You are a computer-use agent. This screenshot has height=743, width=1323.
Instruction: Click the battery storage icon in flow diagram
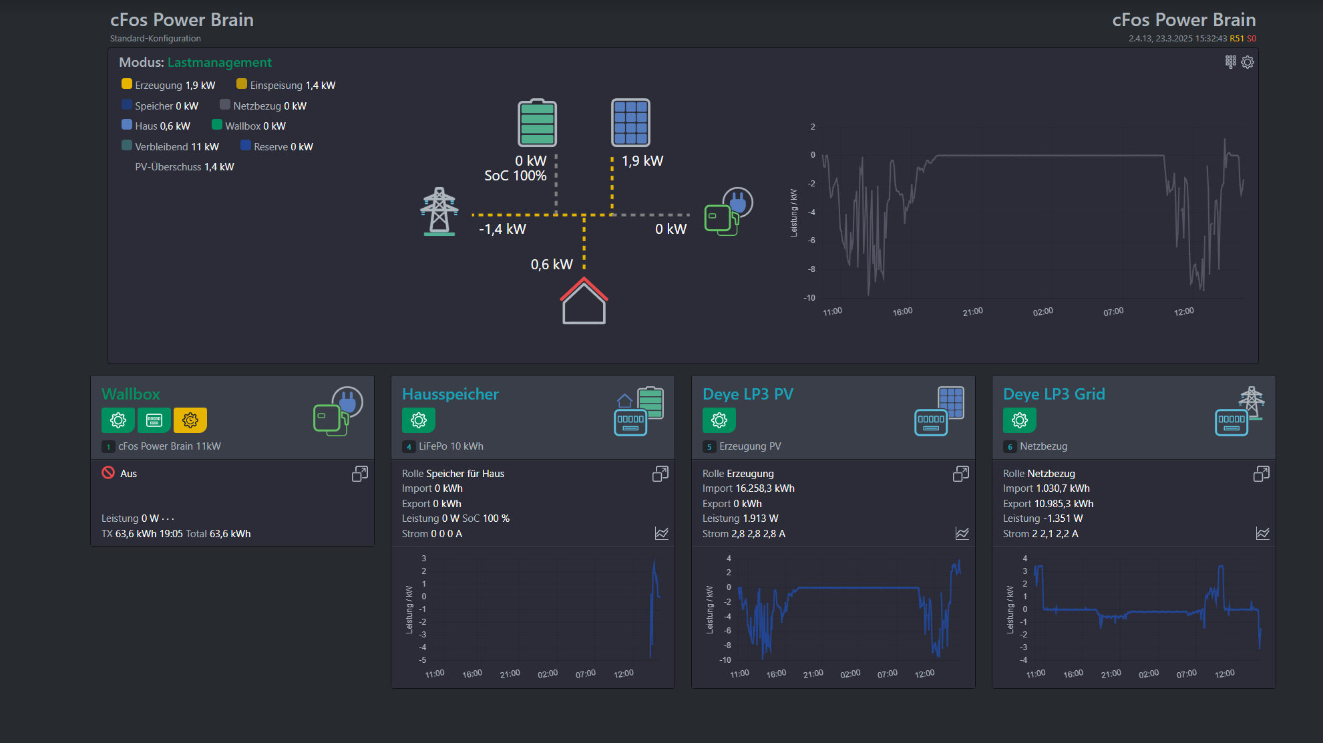pyautogui.click(x=537, y=123)
